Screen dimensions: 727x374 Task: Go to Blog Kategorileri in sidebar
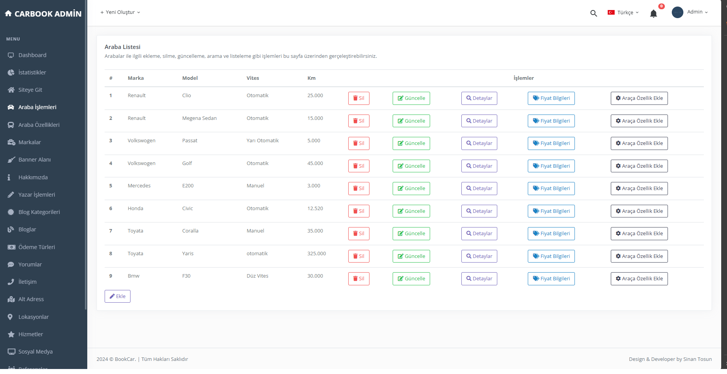click(39, 212)
